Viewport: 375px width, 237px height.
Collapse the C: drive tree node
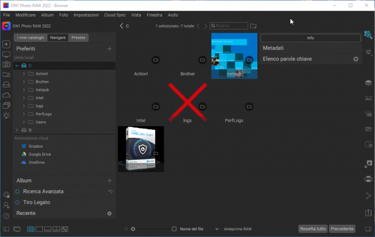click(17, 66)
